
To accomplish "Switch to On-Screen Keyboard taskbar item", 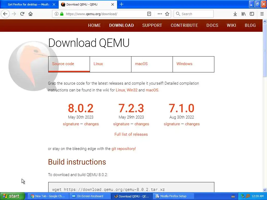I will pyautogui.click(x=90, y=196).
